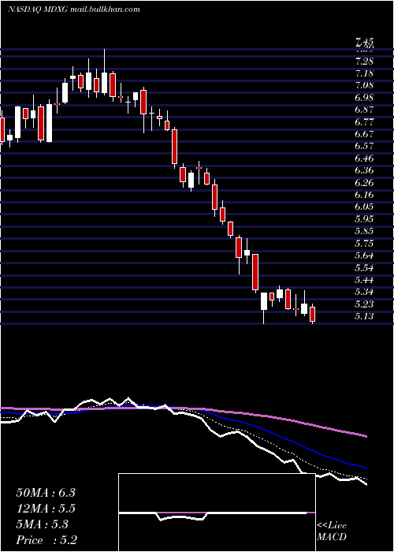
Task: Click the 7.28 price axis label
Action: pyautogui.click(x=364, y=62)
